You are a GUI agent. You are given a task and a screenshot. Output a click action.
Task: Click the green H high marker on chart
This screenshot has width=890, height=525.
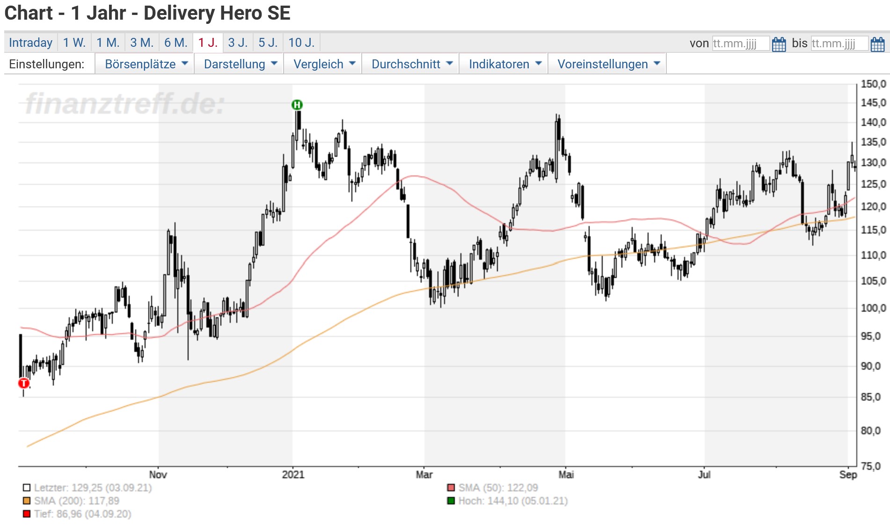click(297, 105)
